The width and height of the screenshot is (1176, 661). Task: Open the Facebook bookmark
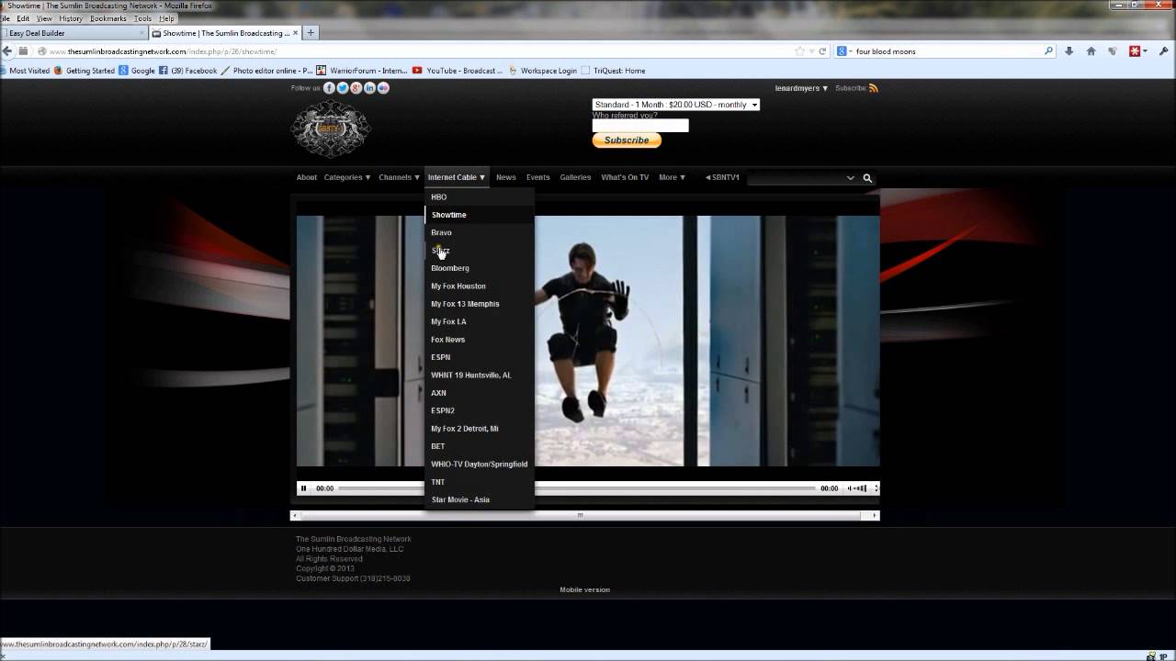[x=187, y=71]
